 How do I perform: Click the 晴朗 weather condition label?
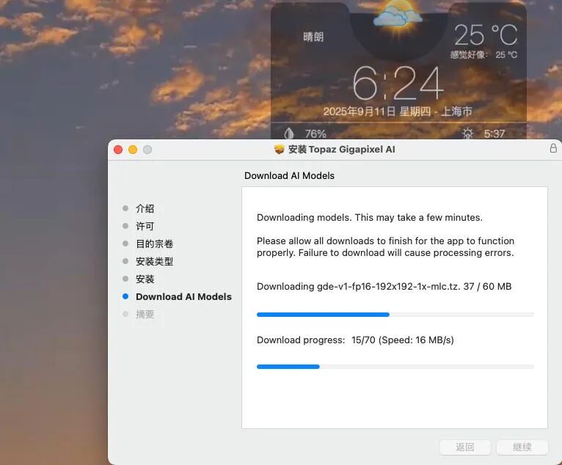(x=313, y=37)
